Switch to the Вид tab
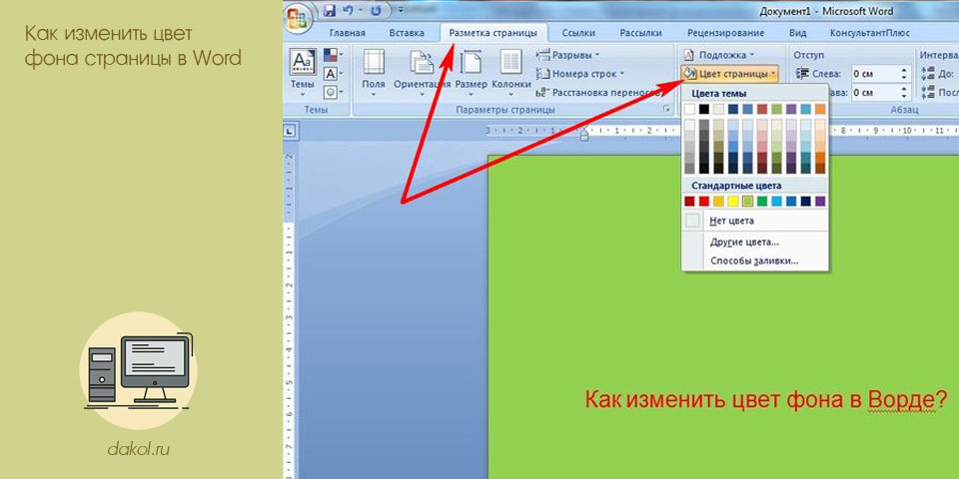Image resolution: width=959 pixels, height=479 pixels. pyautogui.click(x=797, y=33)
